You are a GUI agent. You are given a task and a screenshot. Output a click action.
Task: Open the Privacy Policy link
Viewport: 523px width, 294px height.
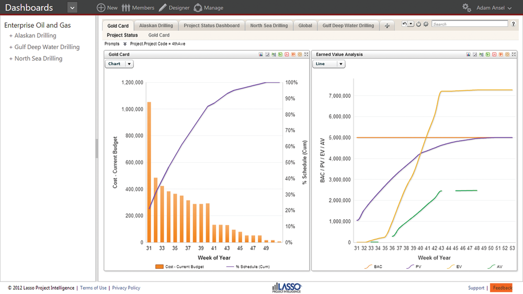(x=126, y=288)
